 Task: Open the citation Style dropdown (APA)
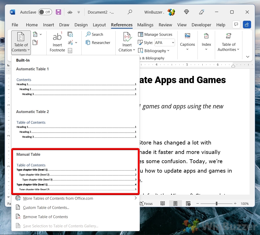pyautogui.click(x=165, y=43)
